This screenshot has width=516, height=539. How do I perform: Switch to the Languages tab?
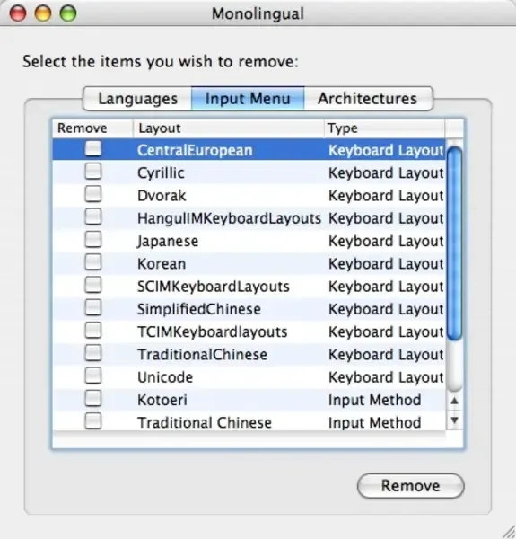[137, 99]
